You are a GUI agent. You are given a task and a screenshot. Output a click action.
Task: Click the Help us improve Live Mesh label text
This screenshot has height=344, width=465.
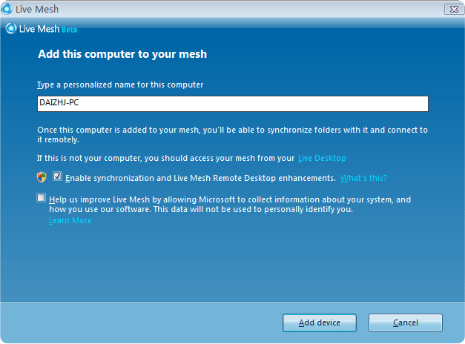pos(230,205)
